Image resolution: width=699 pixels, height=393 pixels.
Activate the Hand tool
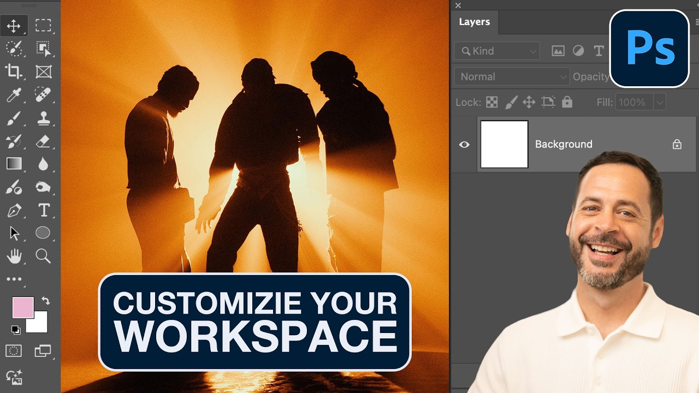point(14,256)
